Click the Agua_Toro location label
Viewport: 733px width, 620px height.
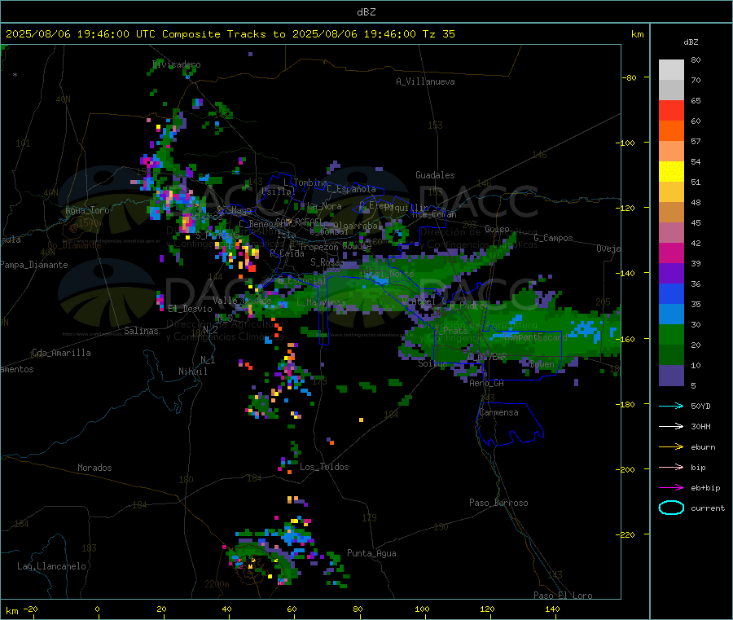87,210
